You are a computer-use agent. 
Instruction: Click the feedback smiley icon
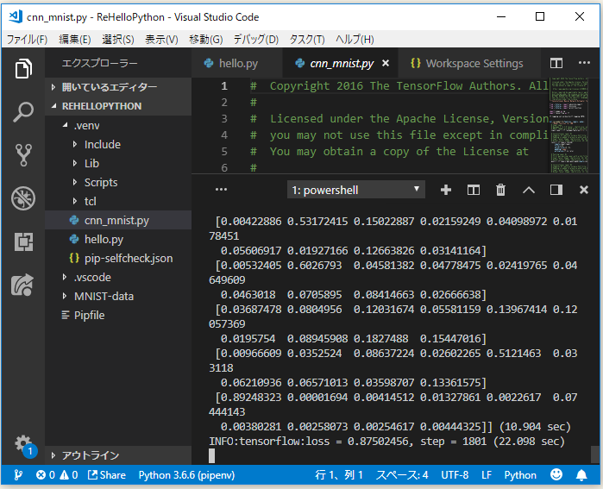point(556,475)
